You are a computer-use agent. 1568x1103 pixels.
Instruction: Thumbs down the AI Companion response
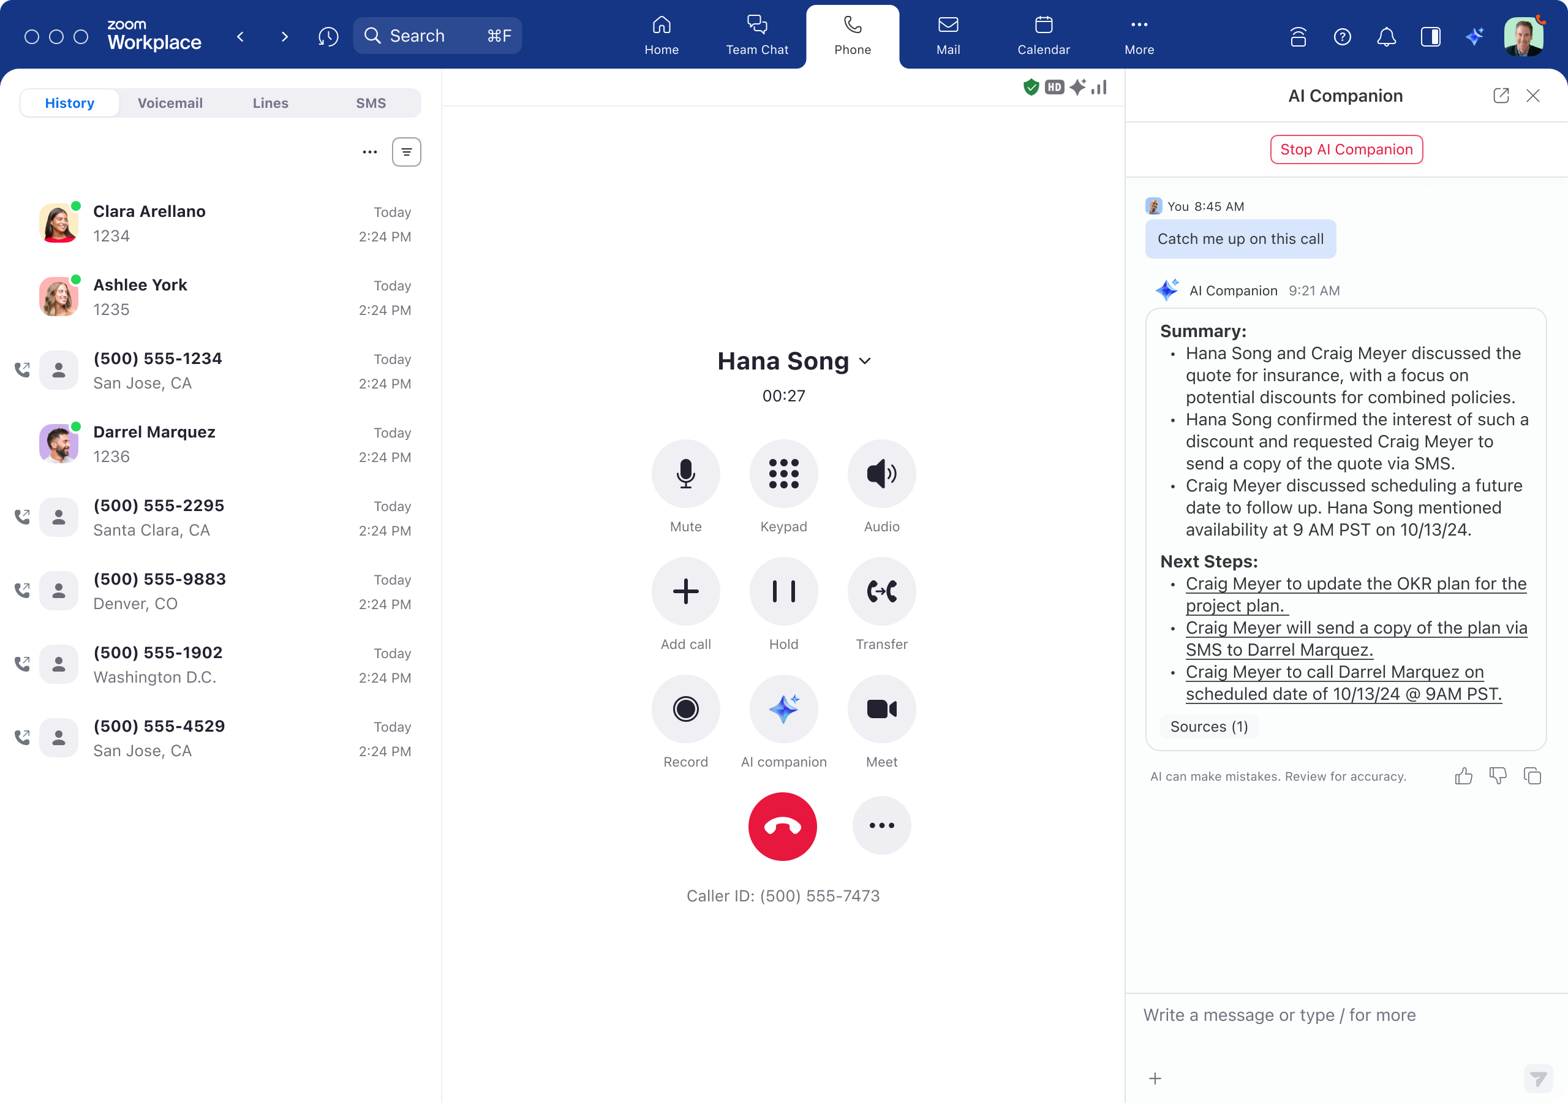click(1498, 773)
